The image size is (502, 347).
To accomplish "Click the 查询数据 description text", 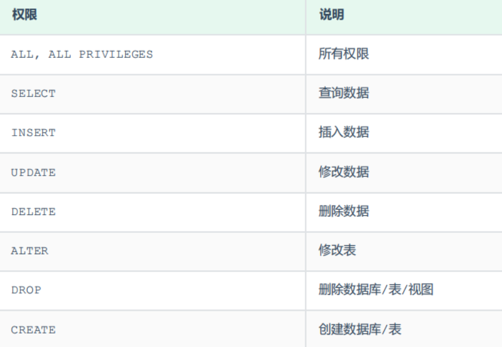I will 343,93.
